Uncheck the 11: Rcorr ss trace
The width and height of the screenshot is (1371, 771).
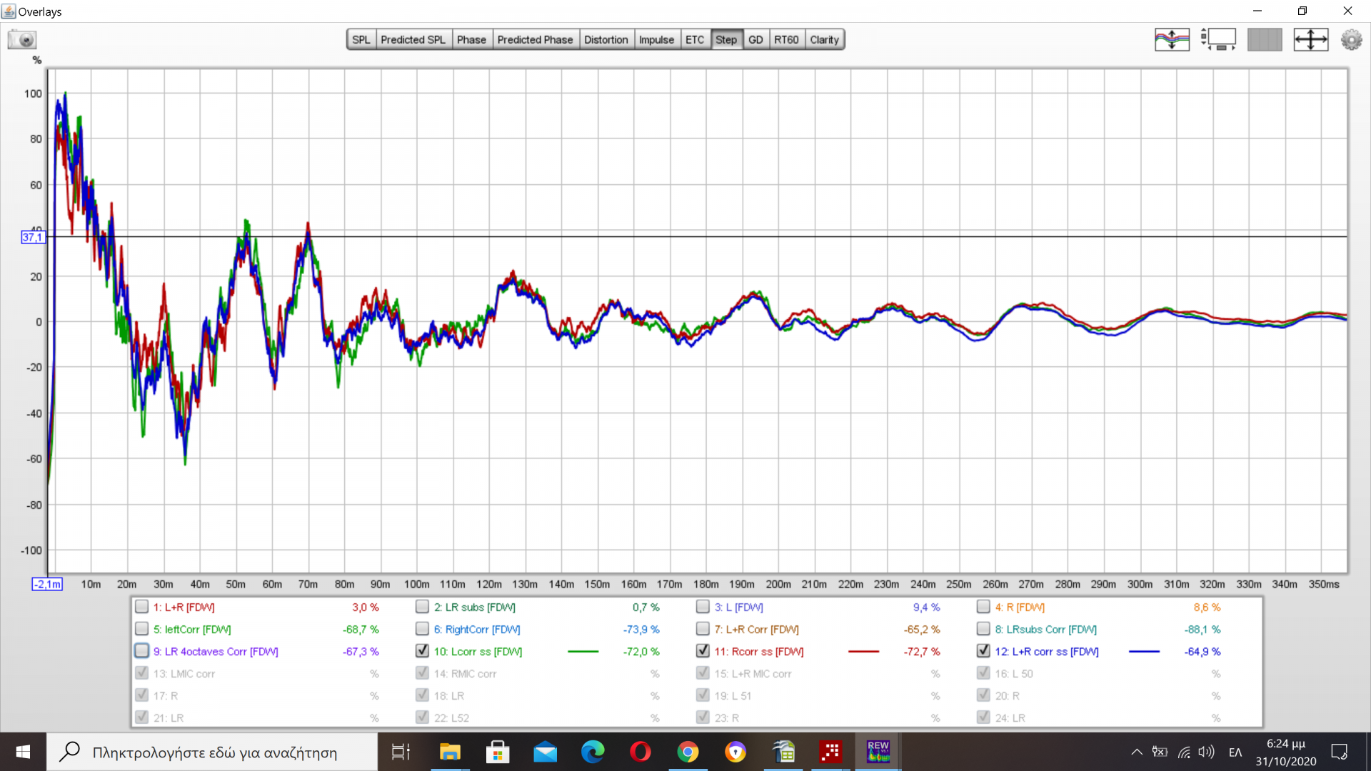703,651
